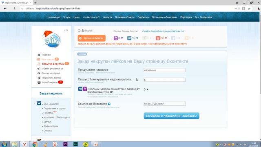Click the username link next to person icon
The image size is (261, 147).
coord(88,31)
